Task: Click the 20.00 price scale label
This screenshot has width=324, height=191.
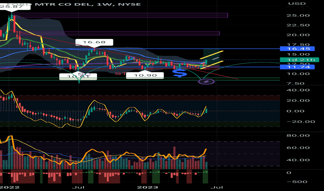Action: [298, 35]
